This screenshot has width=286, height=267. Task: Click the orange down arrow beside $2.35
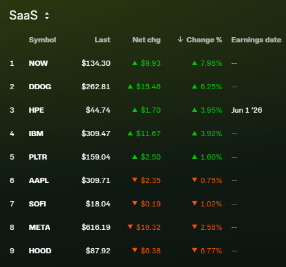(x=135, y=180)
